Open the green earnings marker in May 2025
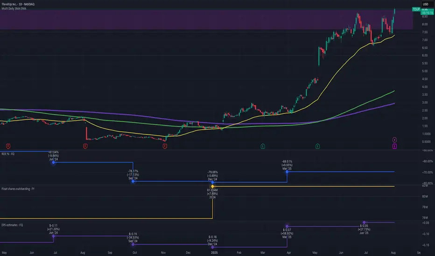This screenshot has width=435, height=256. (318, 146)
